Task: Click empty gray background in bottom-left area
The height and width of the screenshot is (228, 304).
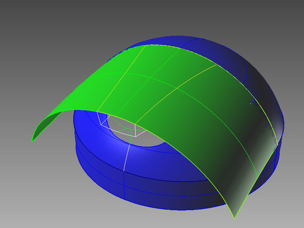Action: click(x=38, y=199)
